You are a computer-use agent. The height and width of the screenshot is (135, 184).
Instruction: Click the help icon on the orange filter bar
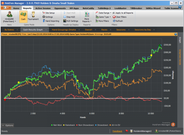[176, 34]
